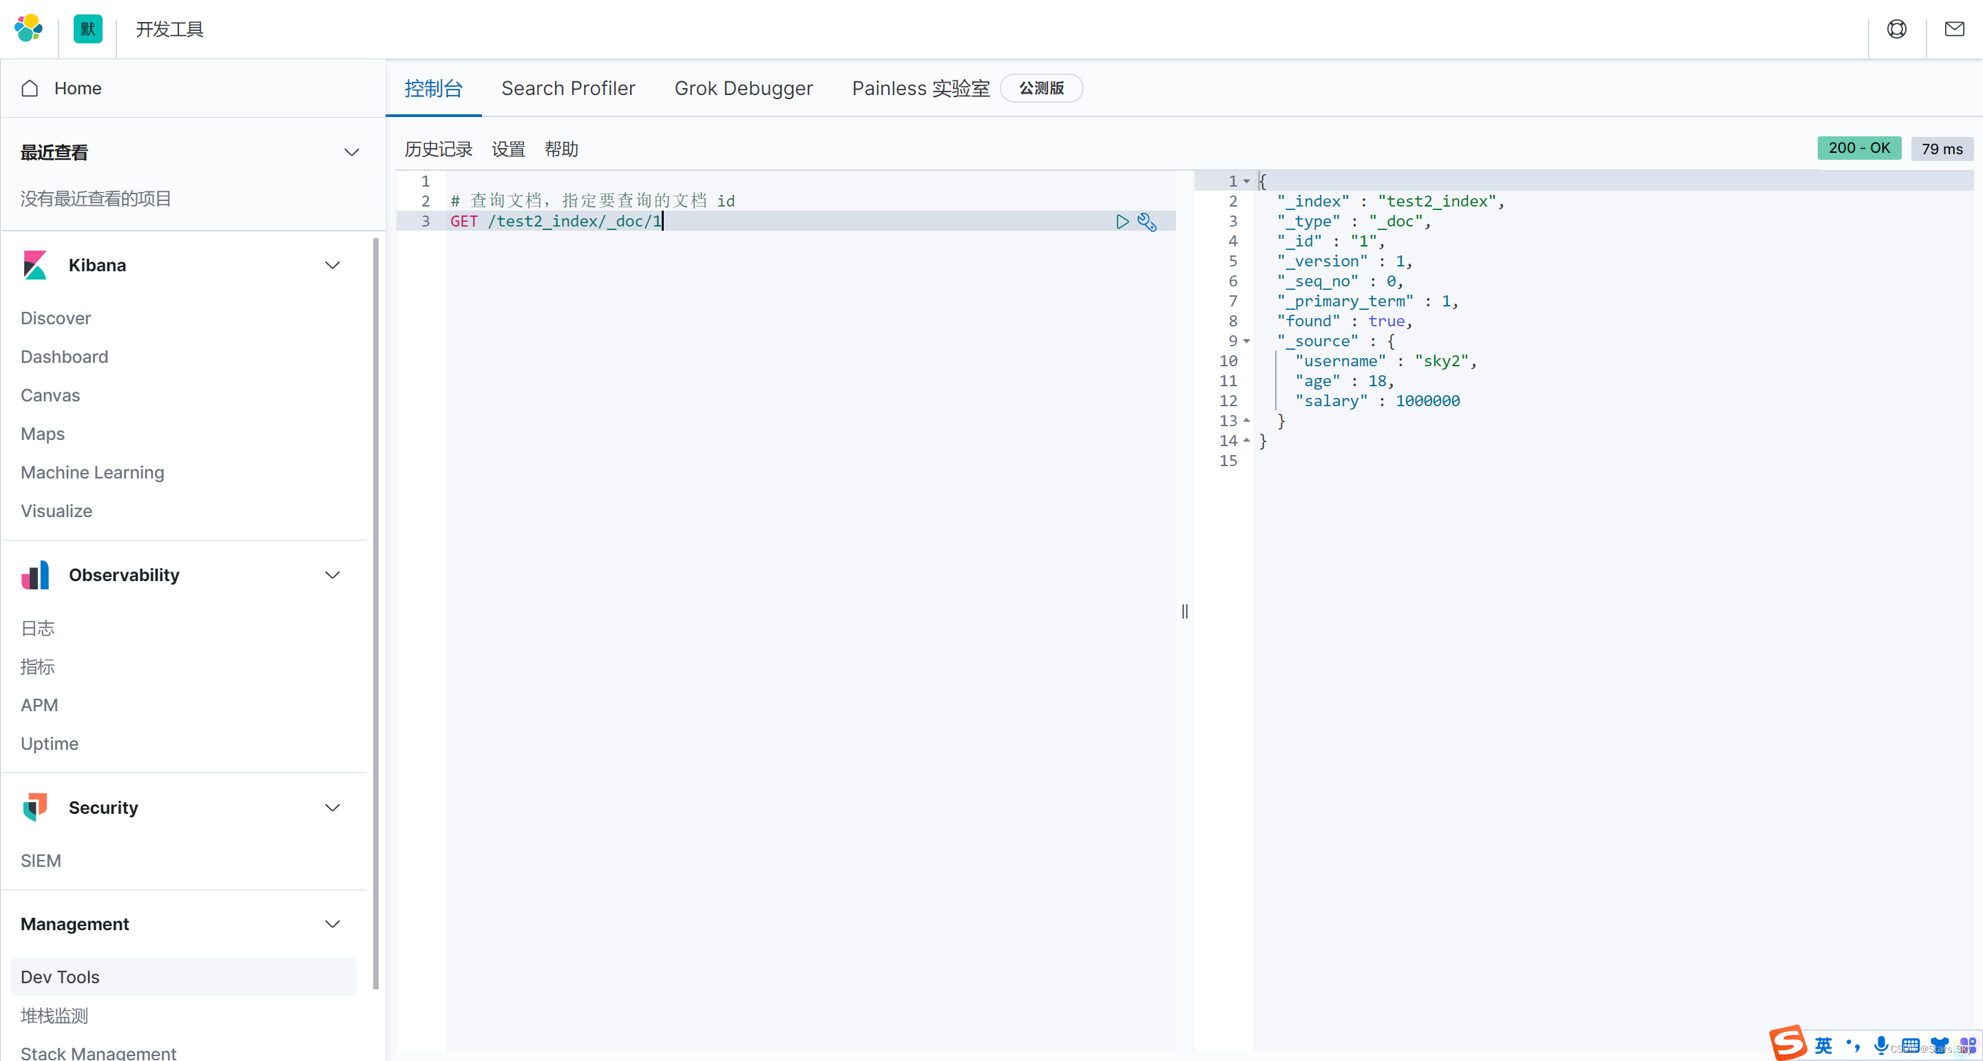Open 历史记录 history menu
Screen dimensions: 1983x1061
pos(438,149)
